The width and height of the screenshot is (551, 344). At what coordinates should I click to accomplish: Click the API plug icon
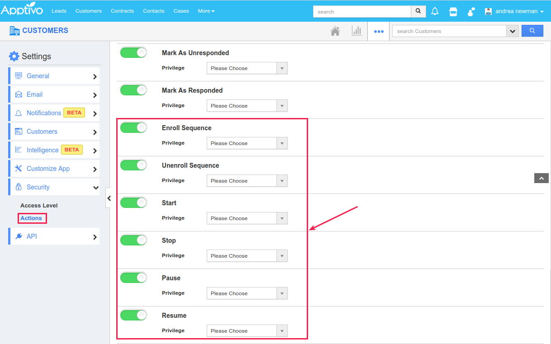[19, 236]
